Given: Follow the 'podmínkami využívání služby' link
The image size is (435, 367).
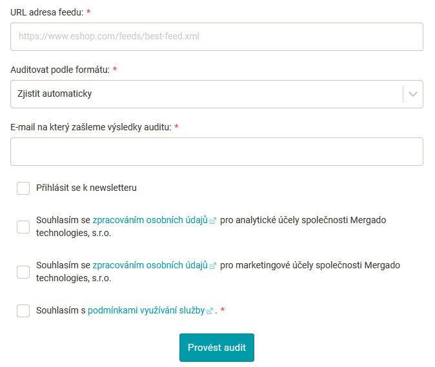Looking at the screenshot, I should pyautogui.click(x=146, y=311).
